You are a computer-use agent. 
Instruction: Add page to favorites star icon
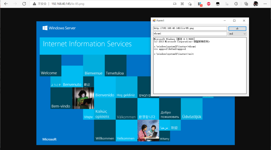click(x=190, y=4)
